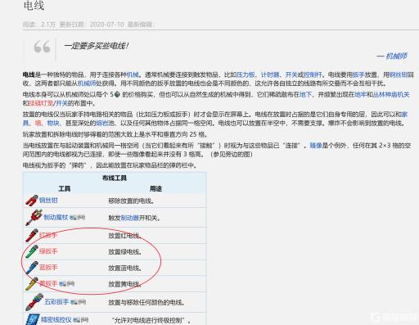The height and width of the screenshot is (325, 419).
Task: Open the 机械师 link in the quote attribution
Action: tap(396, 56)
